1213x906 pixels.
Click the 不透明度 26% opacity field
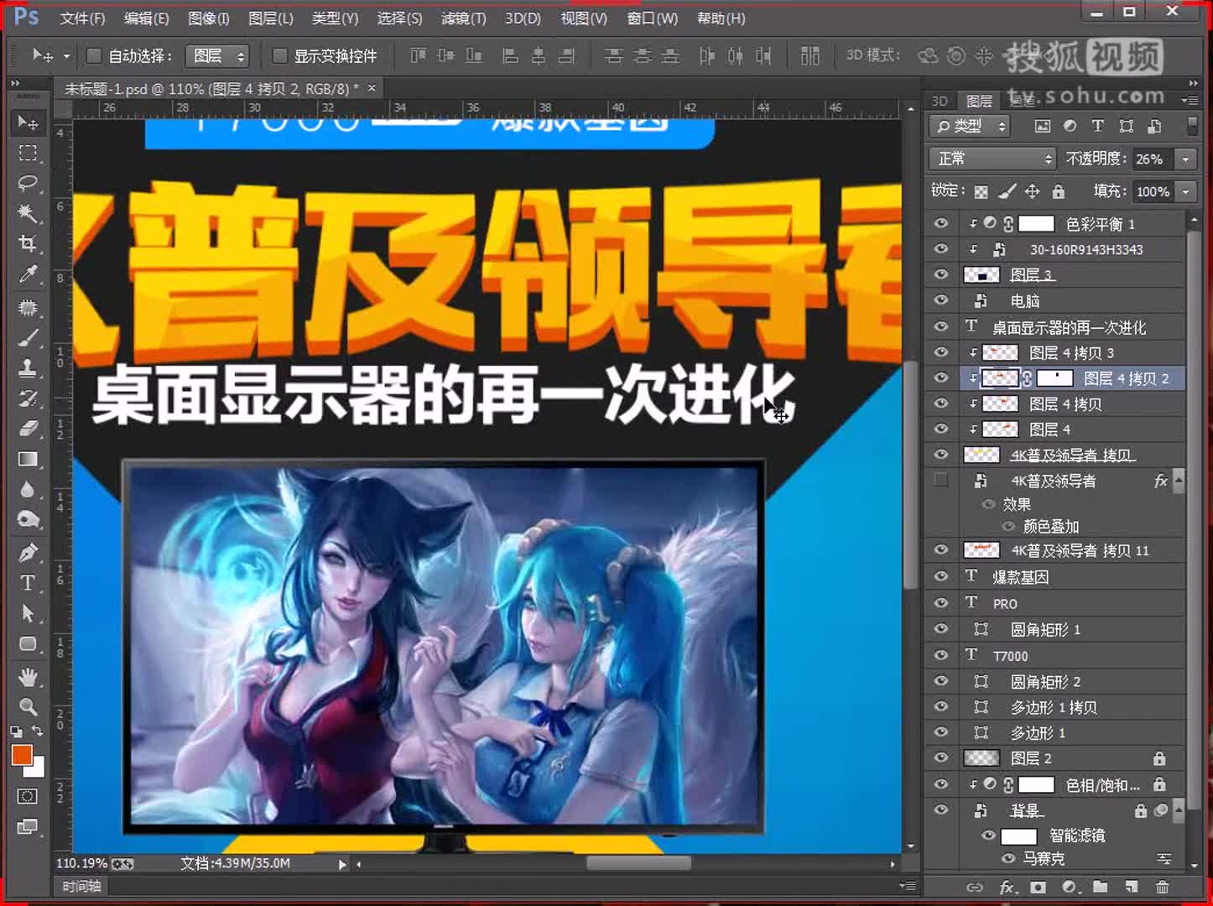point(1153,159)
